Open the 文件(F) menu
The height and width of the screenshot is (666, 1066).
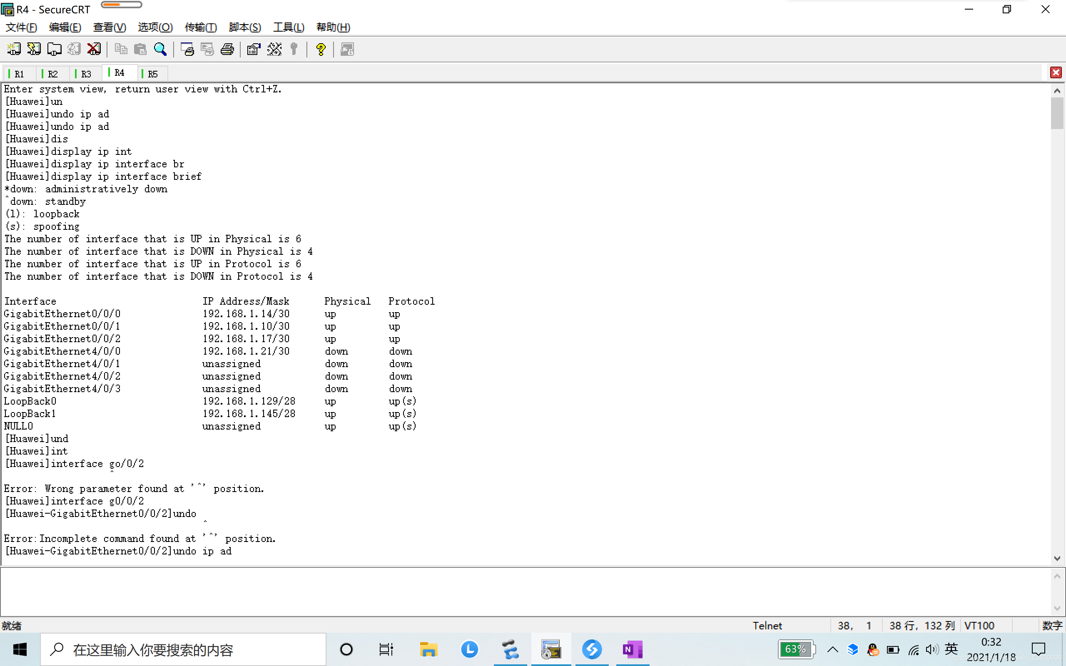[x=21, y=27]
